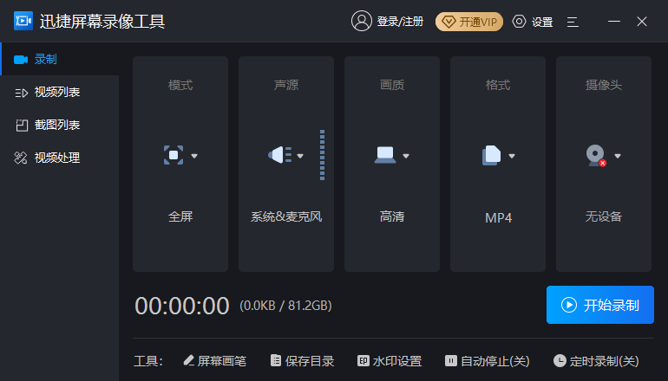
Task: Click the document icon for 保存目录
Action: click(x=276, y=360)
